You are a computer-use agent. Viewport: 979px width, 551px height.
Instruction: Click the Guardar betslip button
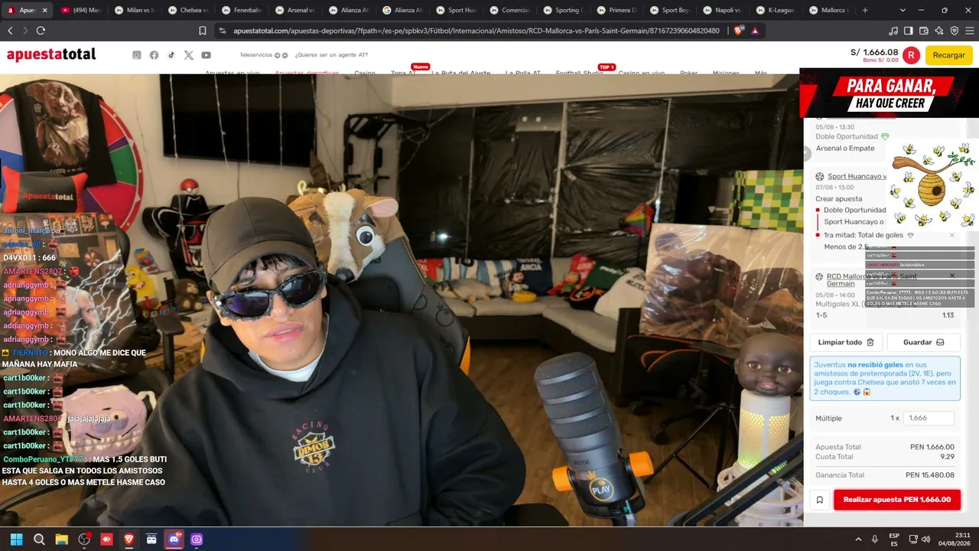pyautogui.click(x=923, y=342)
